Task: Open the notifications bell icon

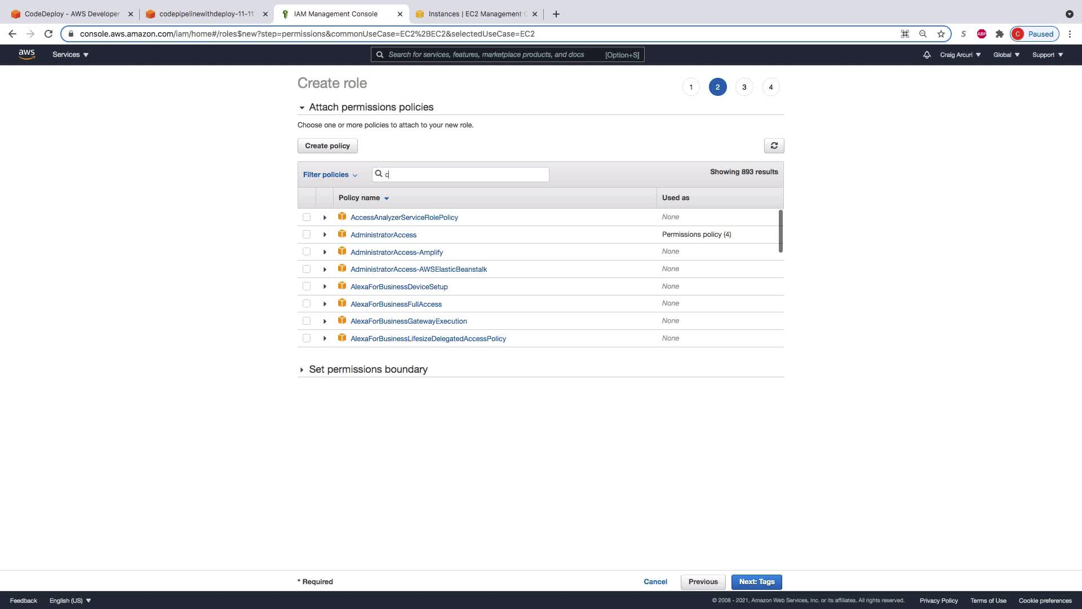Action: coord(926,55)
